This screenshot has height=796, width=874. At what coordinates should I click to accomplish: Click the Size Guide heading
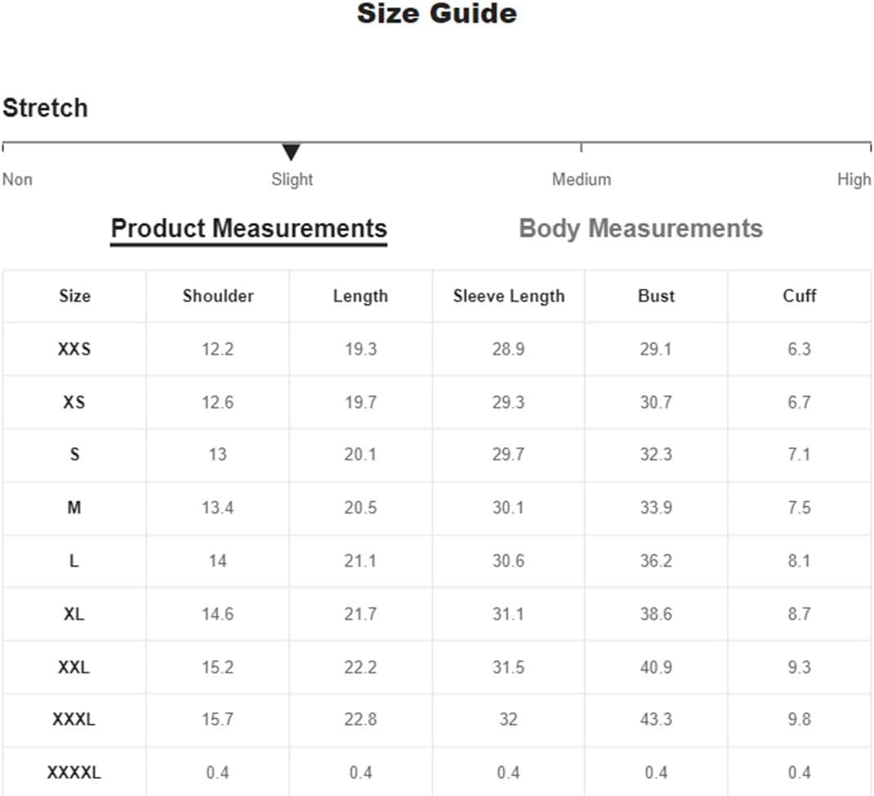coord(437,14)
